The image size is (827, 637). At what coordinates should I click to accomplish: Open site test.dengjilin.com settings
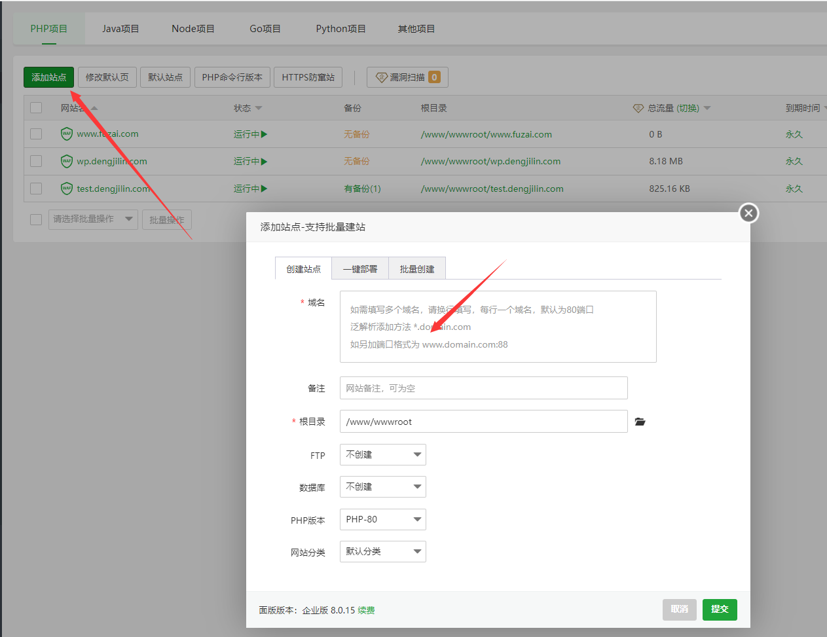113,189
